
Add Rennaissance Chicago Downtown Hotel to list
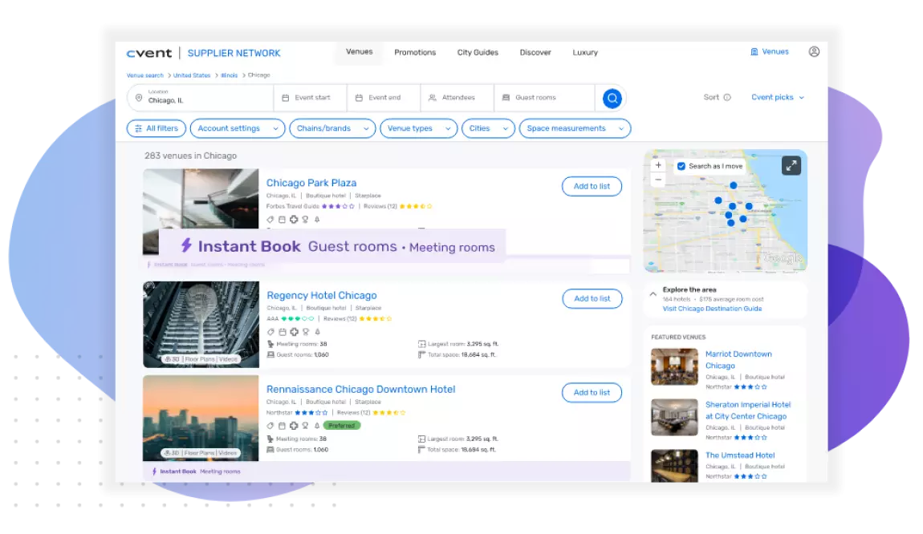592,393
